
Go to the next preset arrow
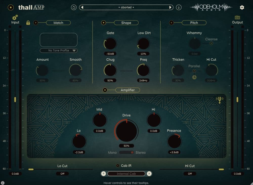coord(171,7)
